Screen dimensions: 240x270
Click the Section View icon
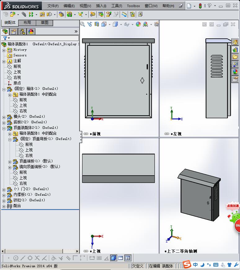pyautogui.click(x=97, y=24)
